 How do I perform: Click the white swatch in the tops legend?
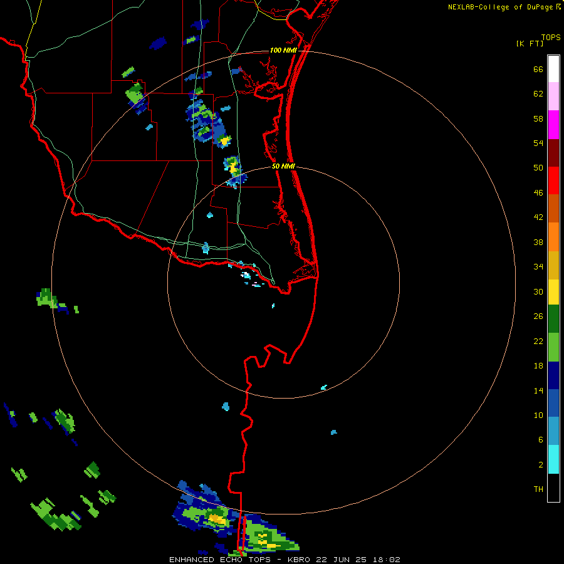pyautogui.click(x=553, y=69)
